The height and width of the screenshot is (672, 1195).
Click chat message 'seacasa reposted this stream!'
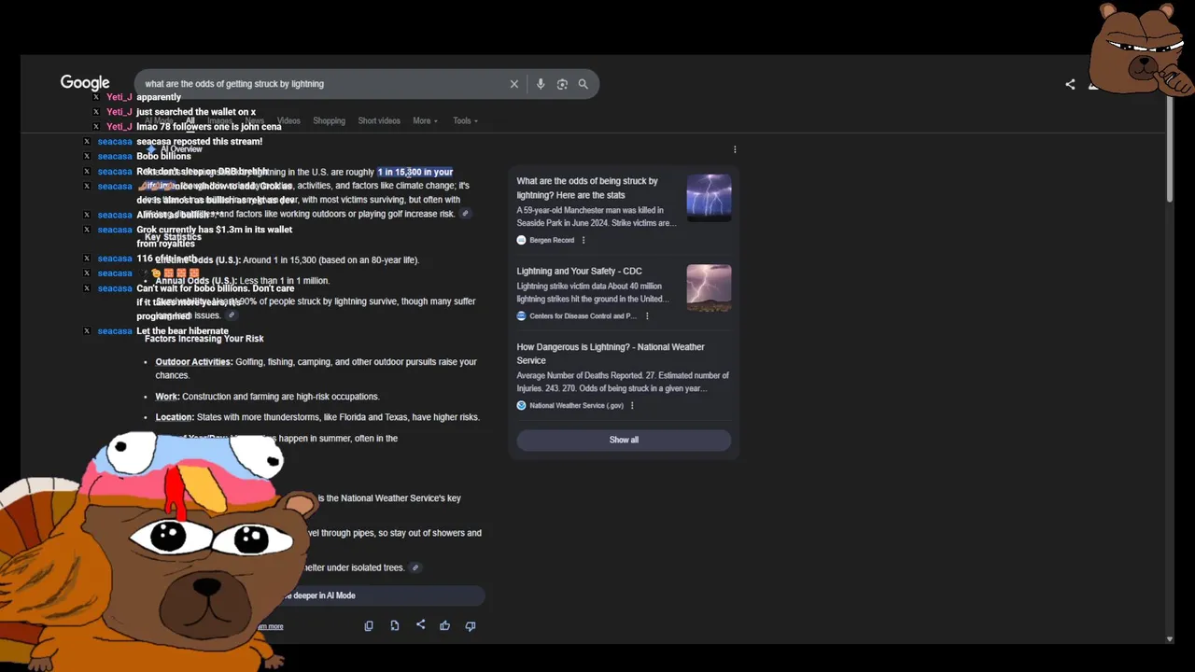[x=199, y=142]
